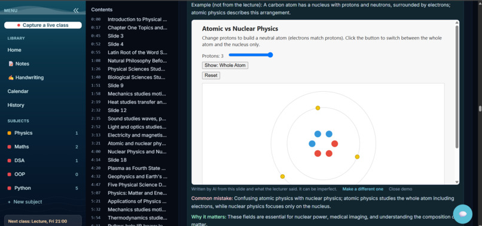Open Latin Root of the Word entry
Viewport: 482px width, 226px height.
coord(129,52)
